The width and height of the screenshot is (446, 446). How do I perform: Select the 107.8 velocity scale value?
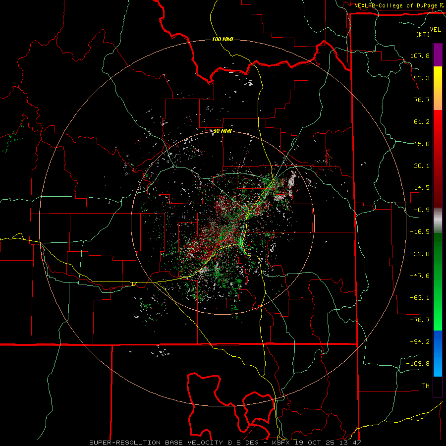(420, 56)
